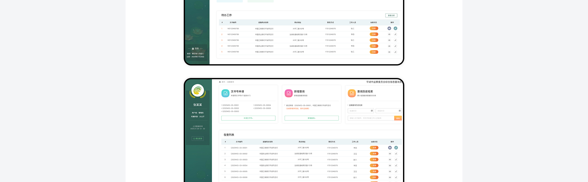Click pencil icon in 待办工作 row 4

pos(395,46)
